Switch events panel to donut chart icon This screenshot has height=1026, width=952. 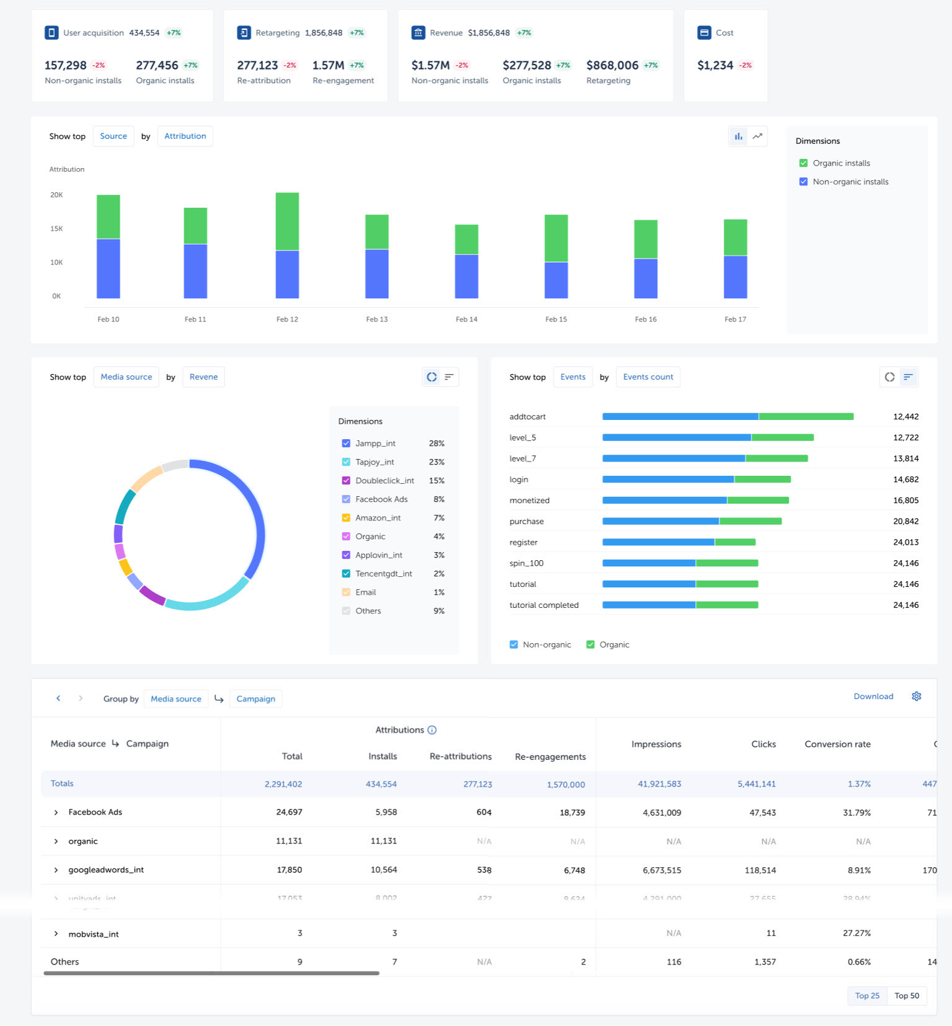pos(889,377)
